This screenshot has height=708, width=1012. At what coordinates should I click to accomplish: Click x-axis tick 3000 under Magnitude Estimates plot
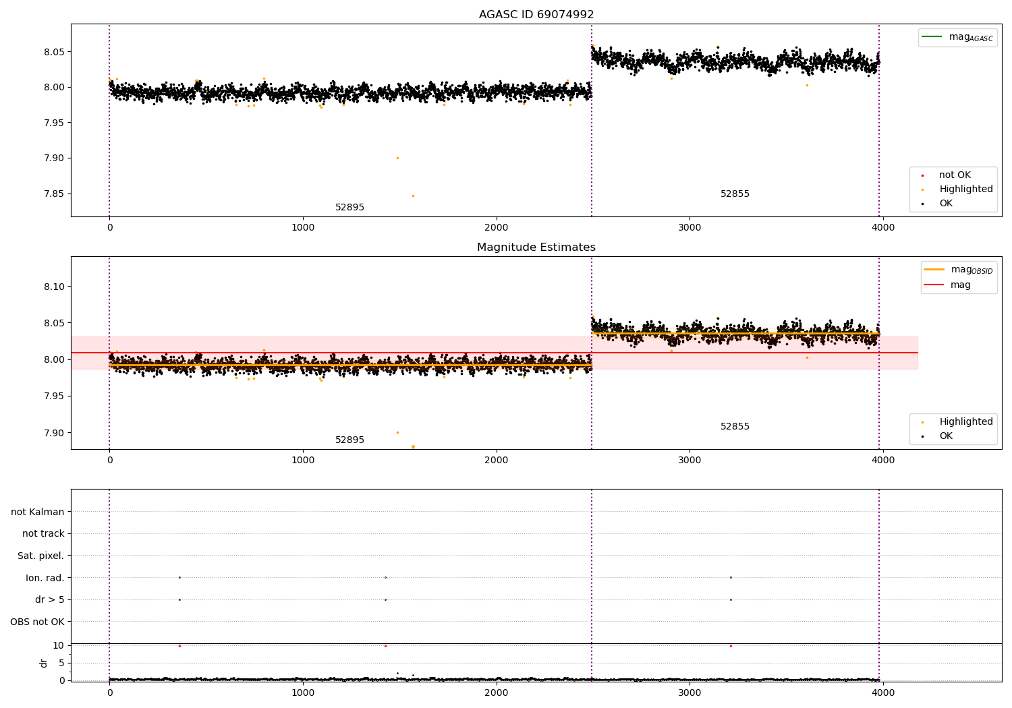click(690, 461)
